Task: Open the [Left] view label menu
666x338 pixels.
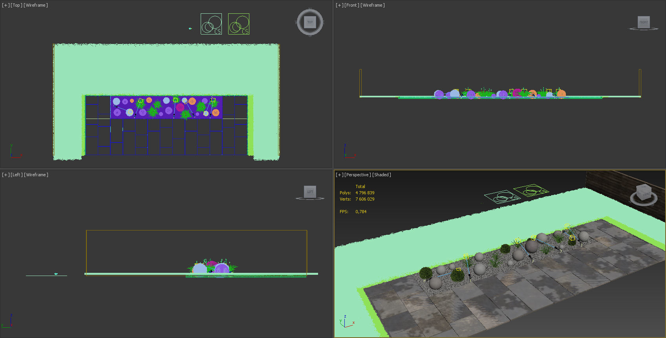Action: coord(16,175)
